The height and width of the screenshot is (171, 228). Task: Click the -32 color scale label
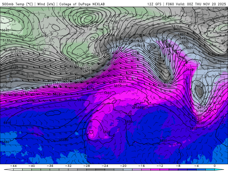click(x=68, y=166)
